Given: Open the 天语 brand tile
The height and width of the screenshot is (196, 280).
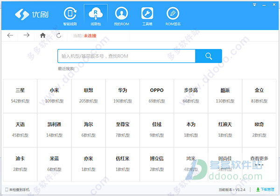Looking at the screenshot, I should [20, 130].
